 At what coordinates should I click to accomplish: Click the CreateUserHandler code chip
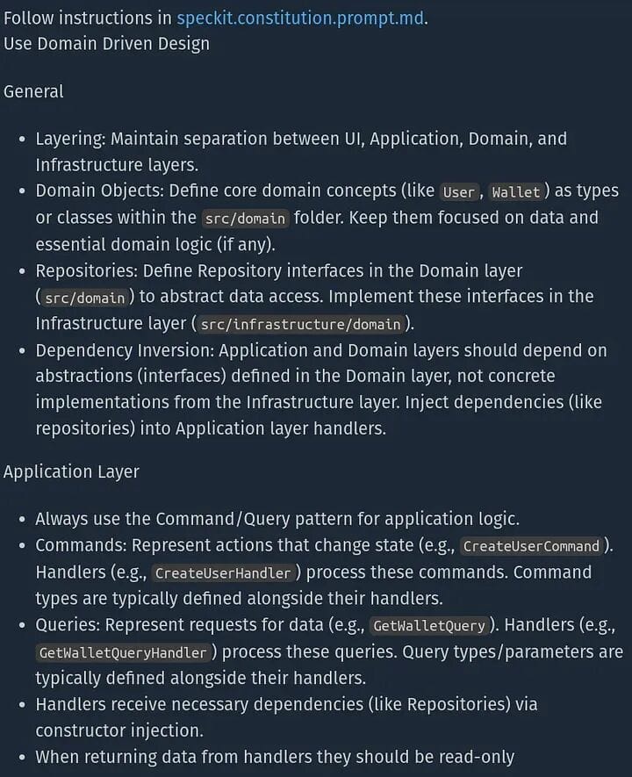pyautogui.click(x=223, y=573)
